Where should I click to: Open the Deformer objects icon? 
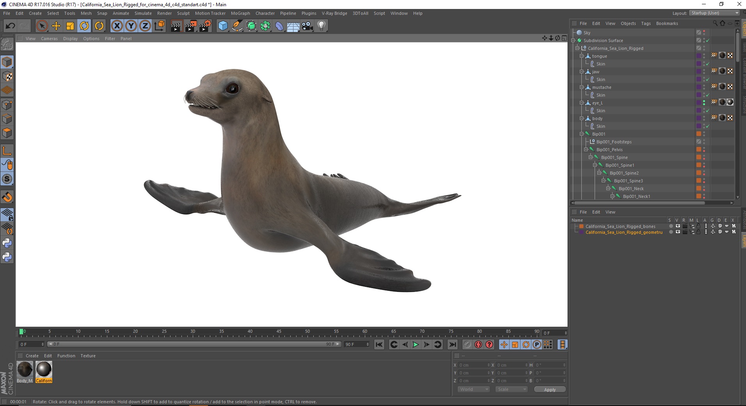pos(279,26)
